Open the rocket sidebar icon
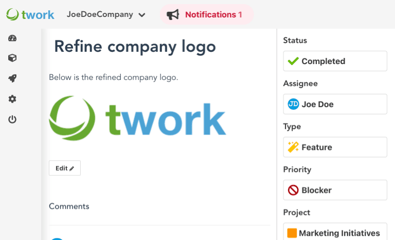The image size is (395, 240). pyautogui.click(x=12, y=78)
